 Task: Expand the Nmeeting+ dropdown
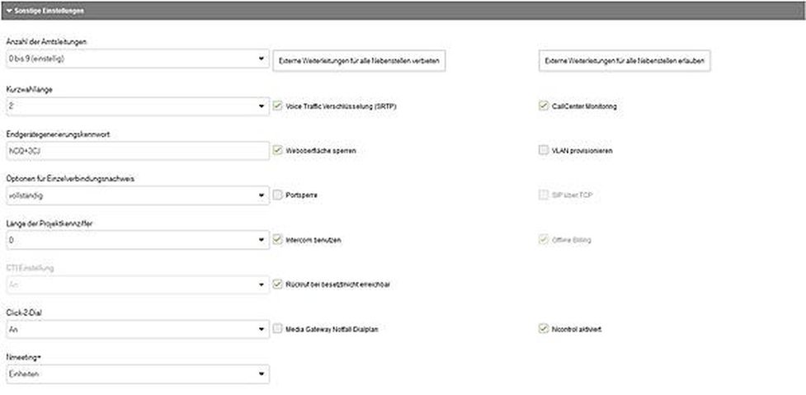(x=138, y=374)
